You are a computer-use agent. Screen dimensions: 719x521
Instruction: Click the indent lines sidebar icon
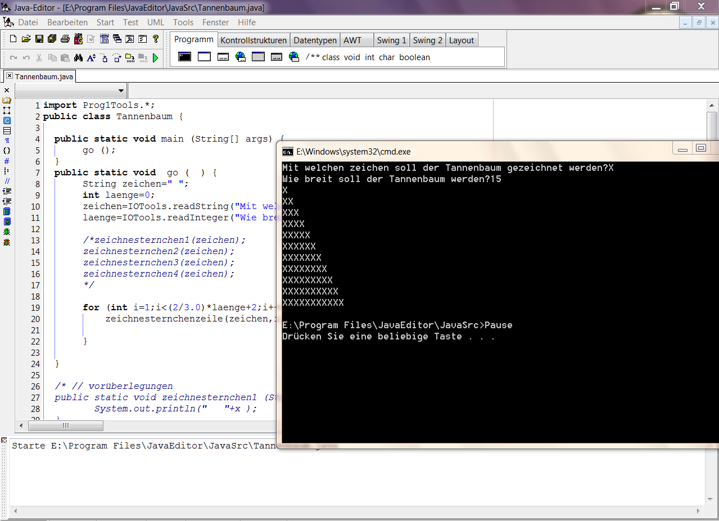coord(7,191)
